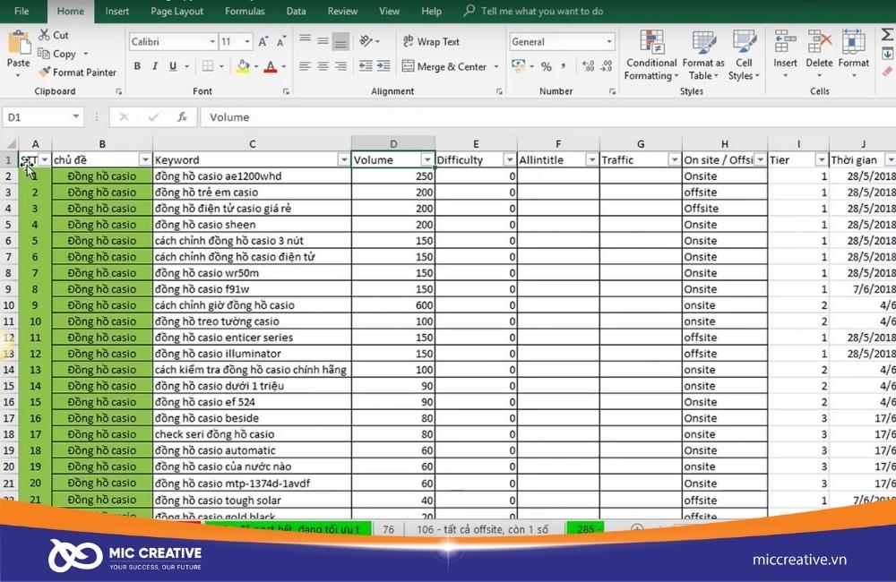Open font size 11 dropdown
Screen dimensions: 896x582
click(247, 42)
